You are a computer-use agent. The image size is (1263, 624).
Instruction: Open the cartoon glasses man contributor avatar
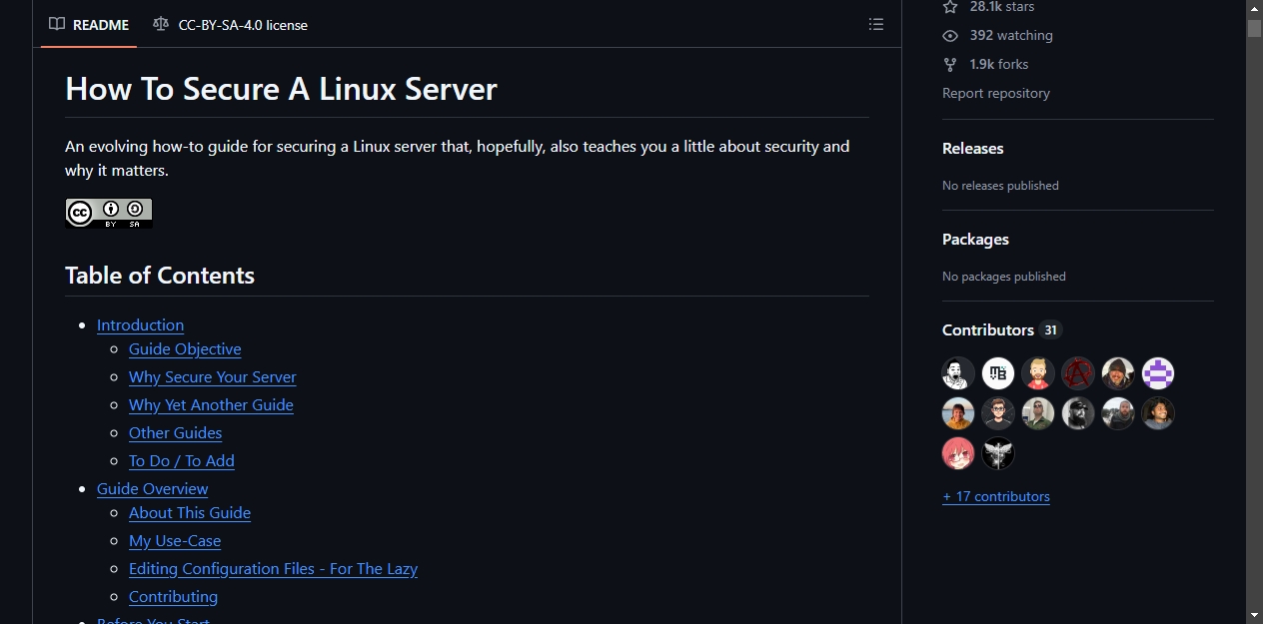998,414
